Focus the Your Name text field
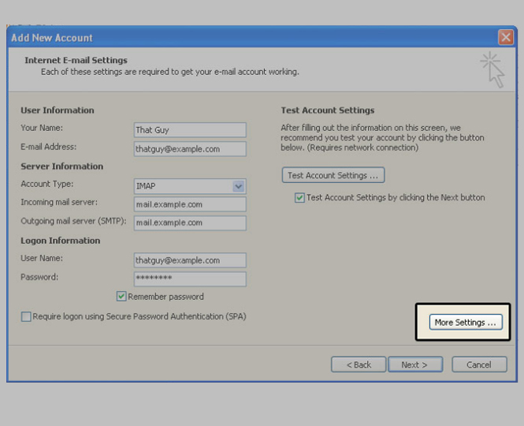 [x=190, y=130]
